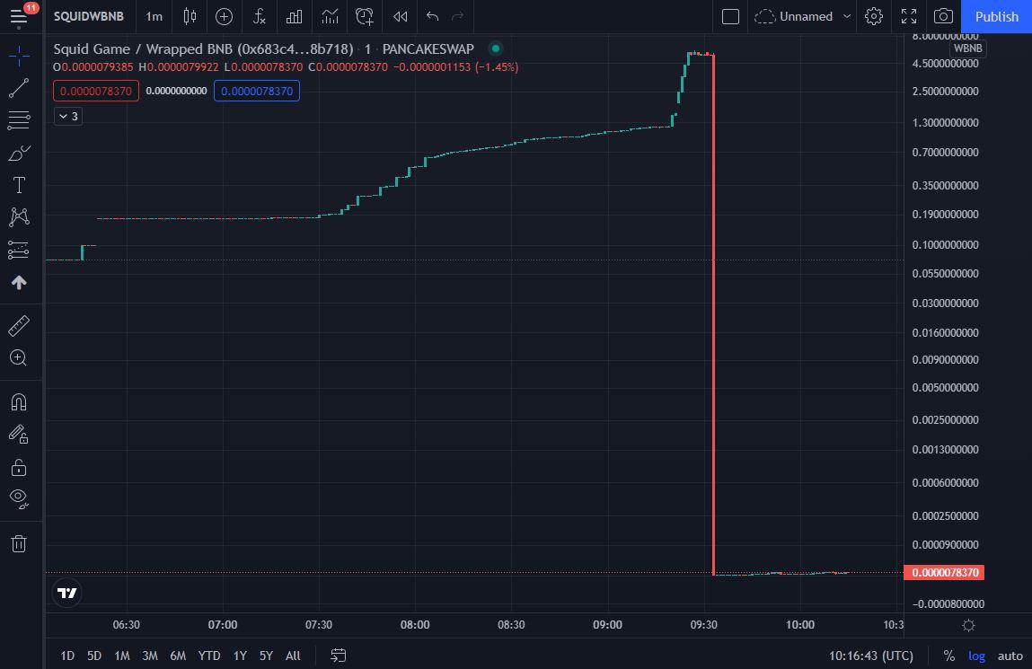The height and width of the screenshot is (669, 1032).
Task: Select the brush drawing tool
Action: pos(20,153)
